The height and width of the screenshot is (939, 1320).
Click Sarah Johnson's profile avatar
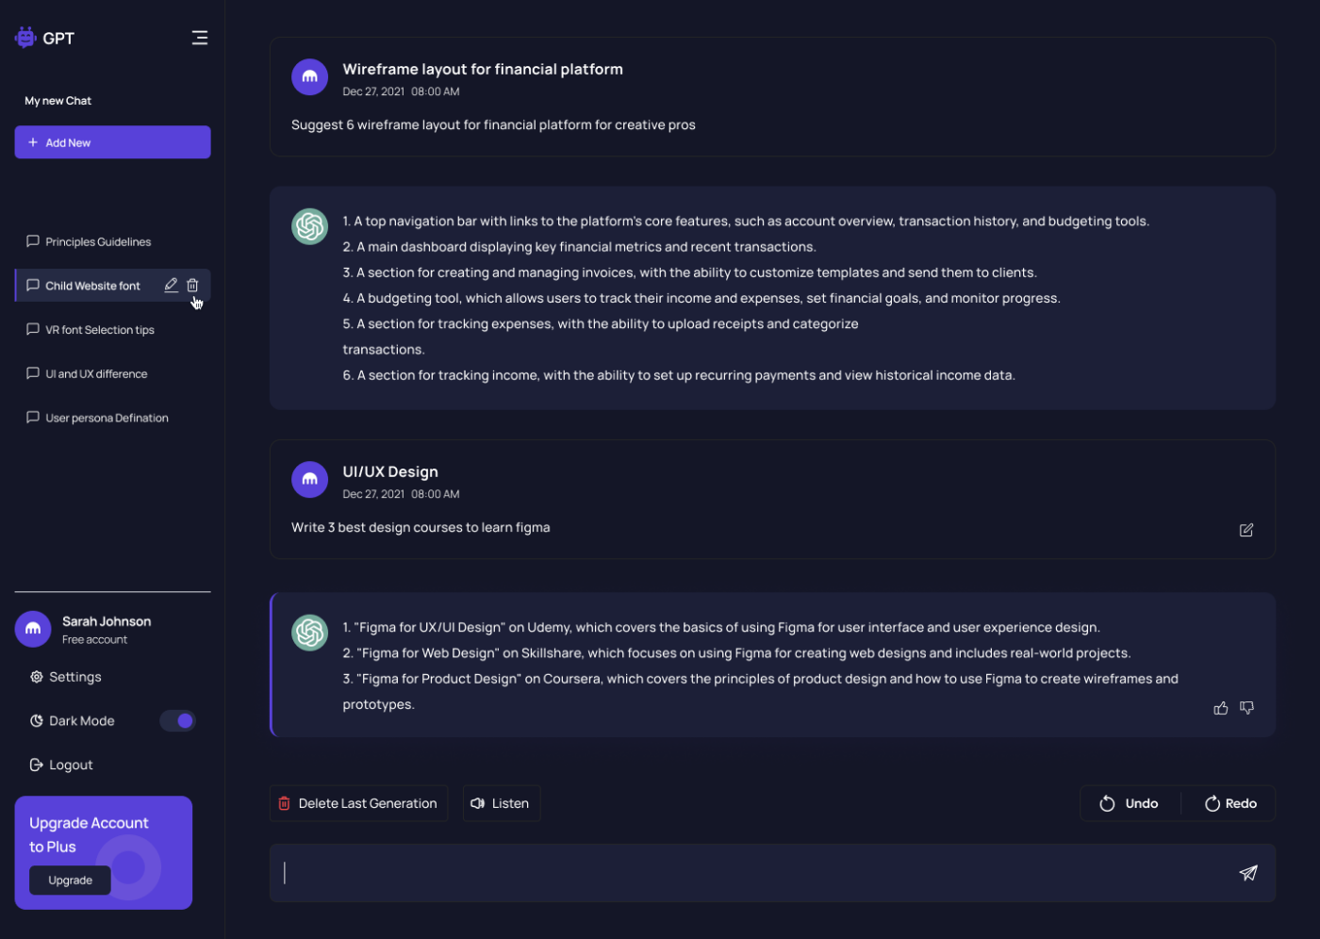pos(33,629)
